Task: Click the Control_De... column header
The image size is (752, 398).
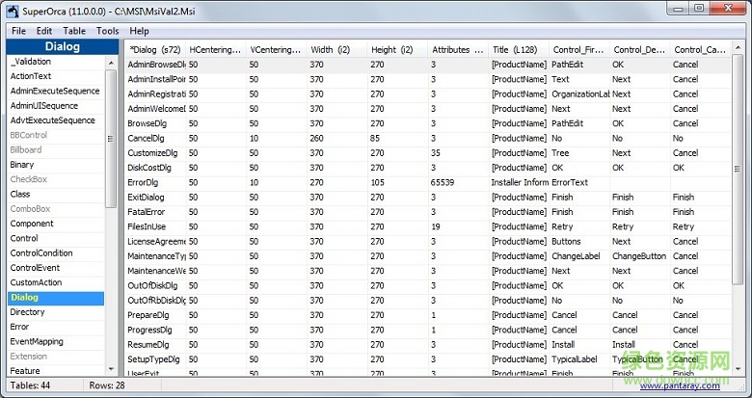Action: pyautogui.click(x=640, y=50)
